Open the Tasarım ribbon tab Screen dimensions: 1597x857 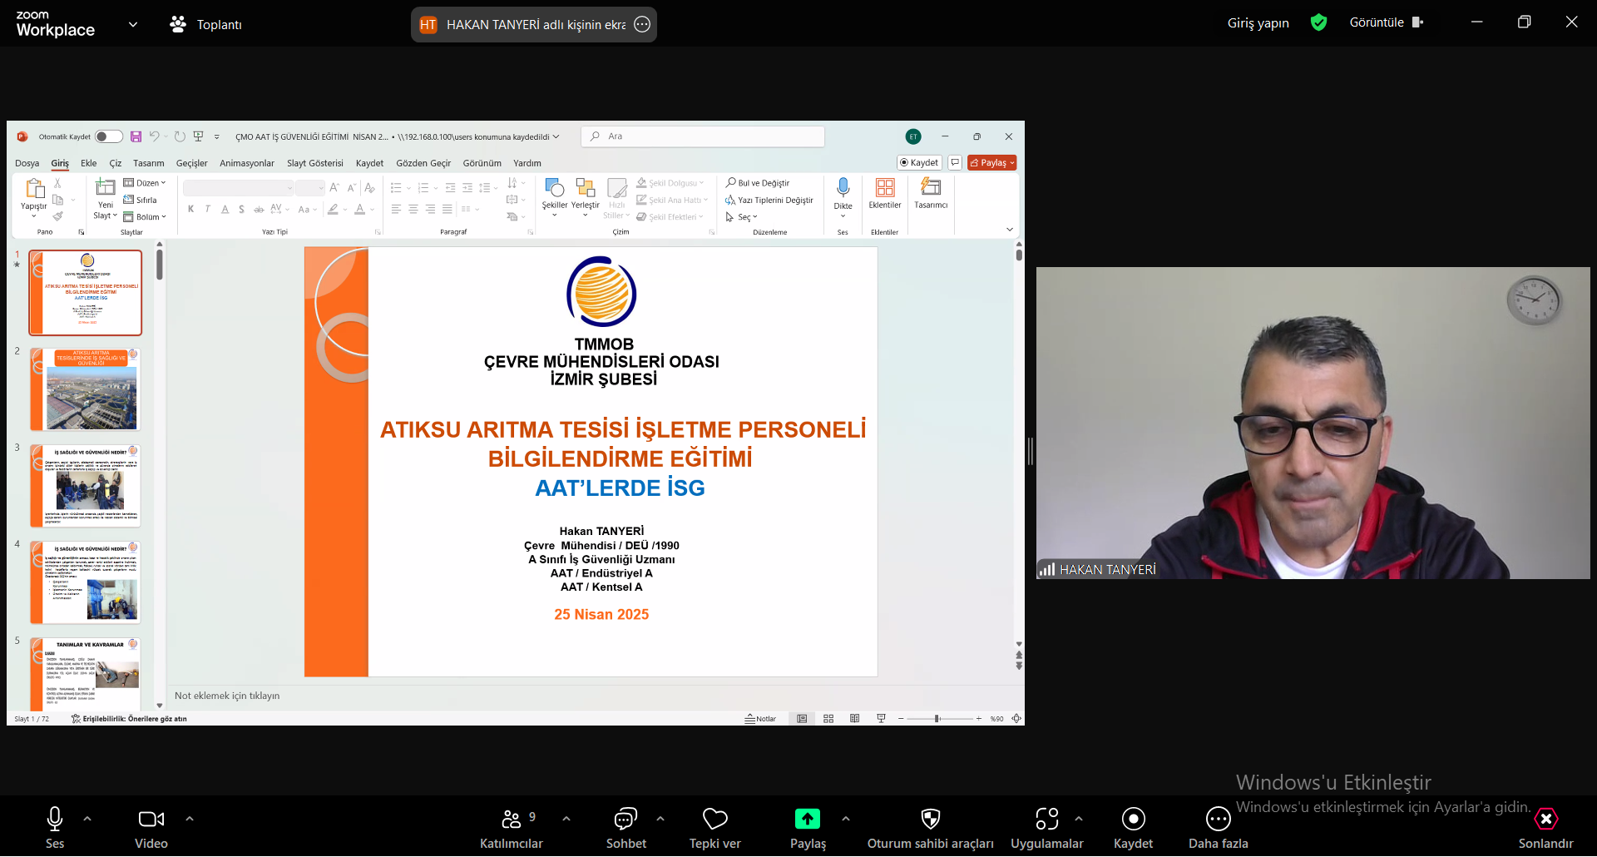(x=149, y=163)
